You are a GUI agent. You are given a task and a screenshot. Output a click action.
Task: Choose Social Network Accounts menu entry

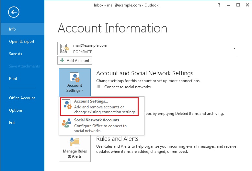pyautogui.click(x=102, y=125)
